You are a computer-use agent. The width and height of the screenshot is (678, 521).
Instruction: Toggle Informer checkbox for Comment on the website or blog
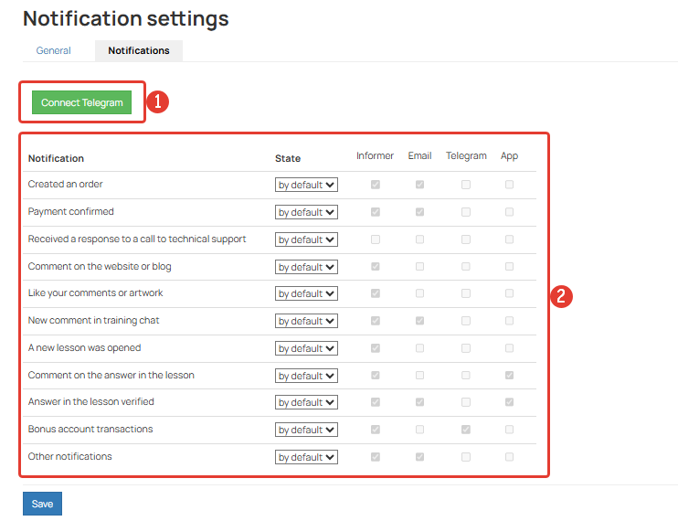coord(376,266)
